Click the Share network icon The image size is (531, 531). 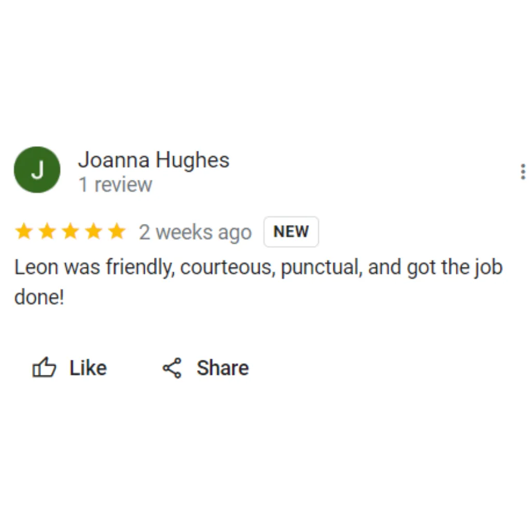pyautogui.click(x=172, y=368)
